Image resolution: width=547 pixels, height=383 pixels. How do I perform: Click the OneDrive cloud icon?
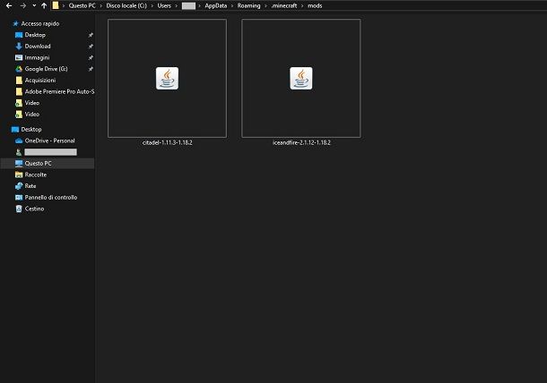(x=19, y=141)
